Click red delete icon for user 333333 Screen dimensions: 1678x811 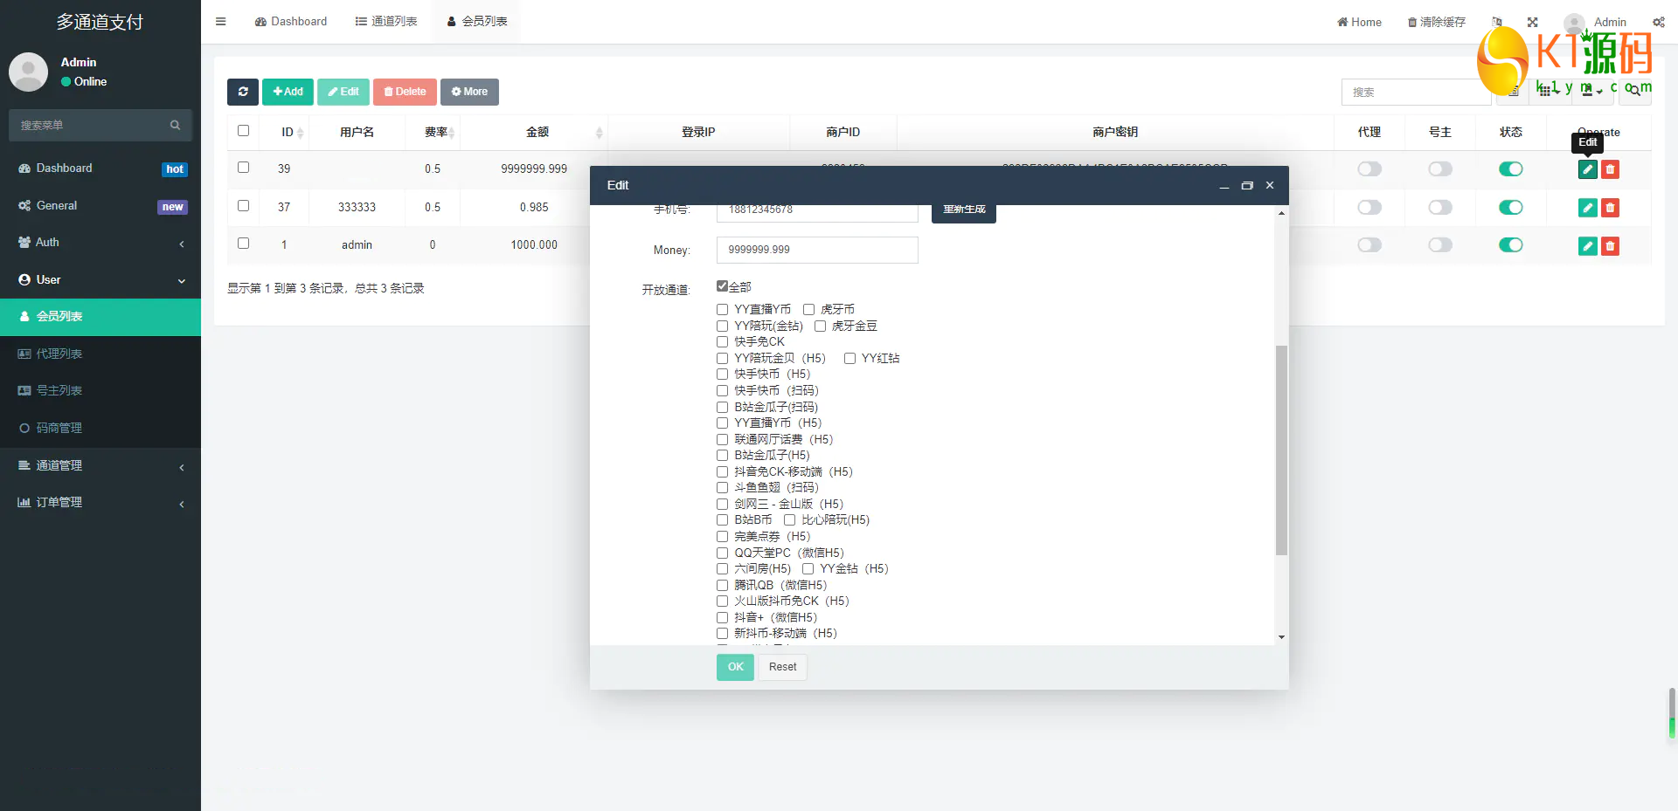click(1610, 208)
